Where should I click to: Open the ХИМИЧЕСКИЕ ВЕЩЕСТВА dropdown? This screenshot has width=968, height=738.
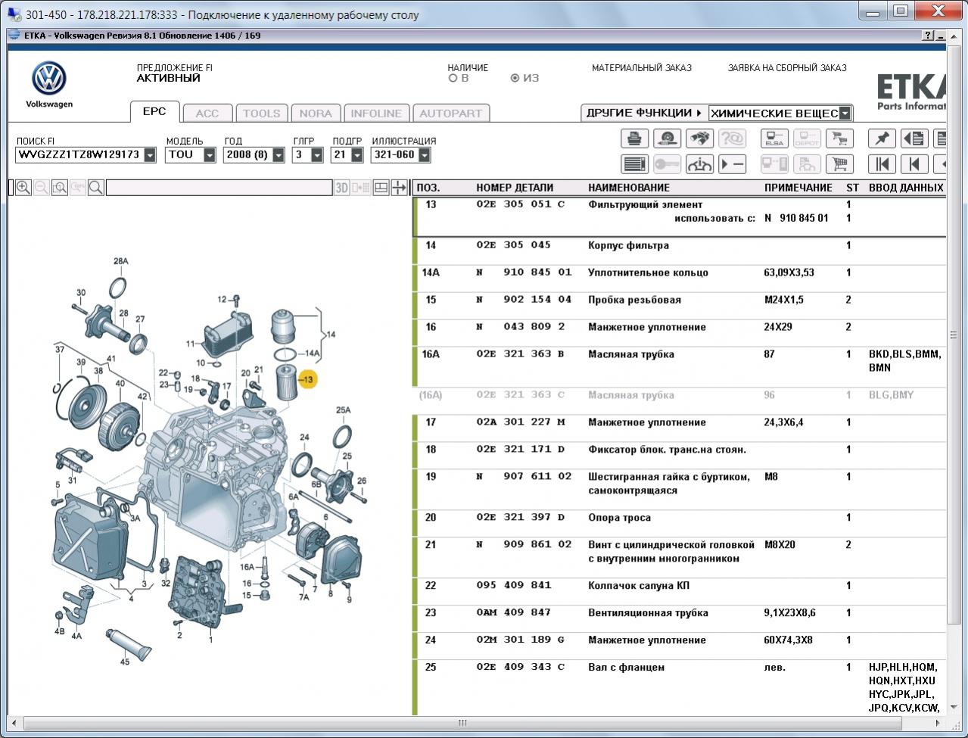coord(845,114)
